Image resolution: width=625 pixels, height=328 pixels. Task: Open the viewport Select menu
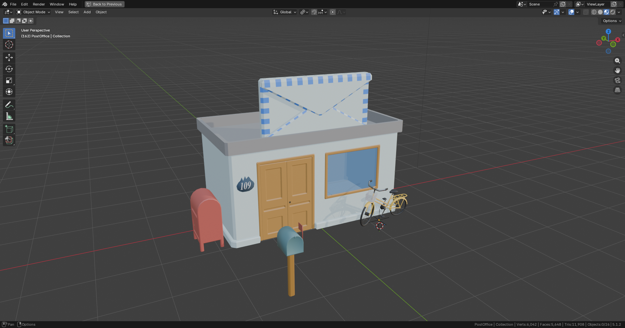(73, 12)
